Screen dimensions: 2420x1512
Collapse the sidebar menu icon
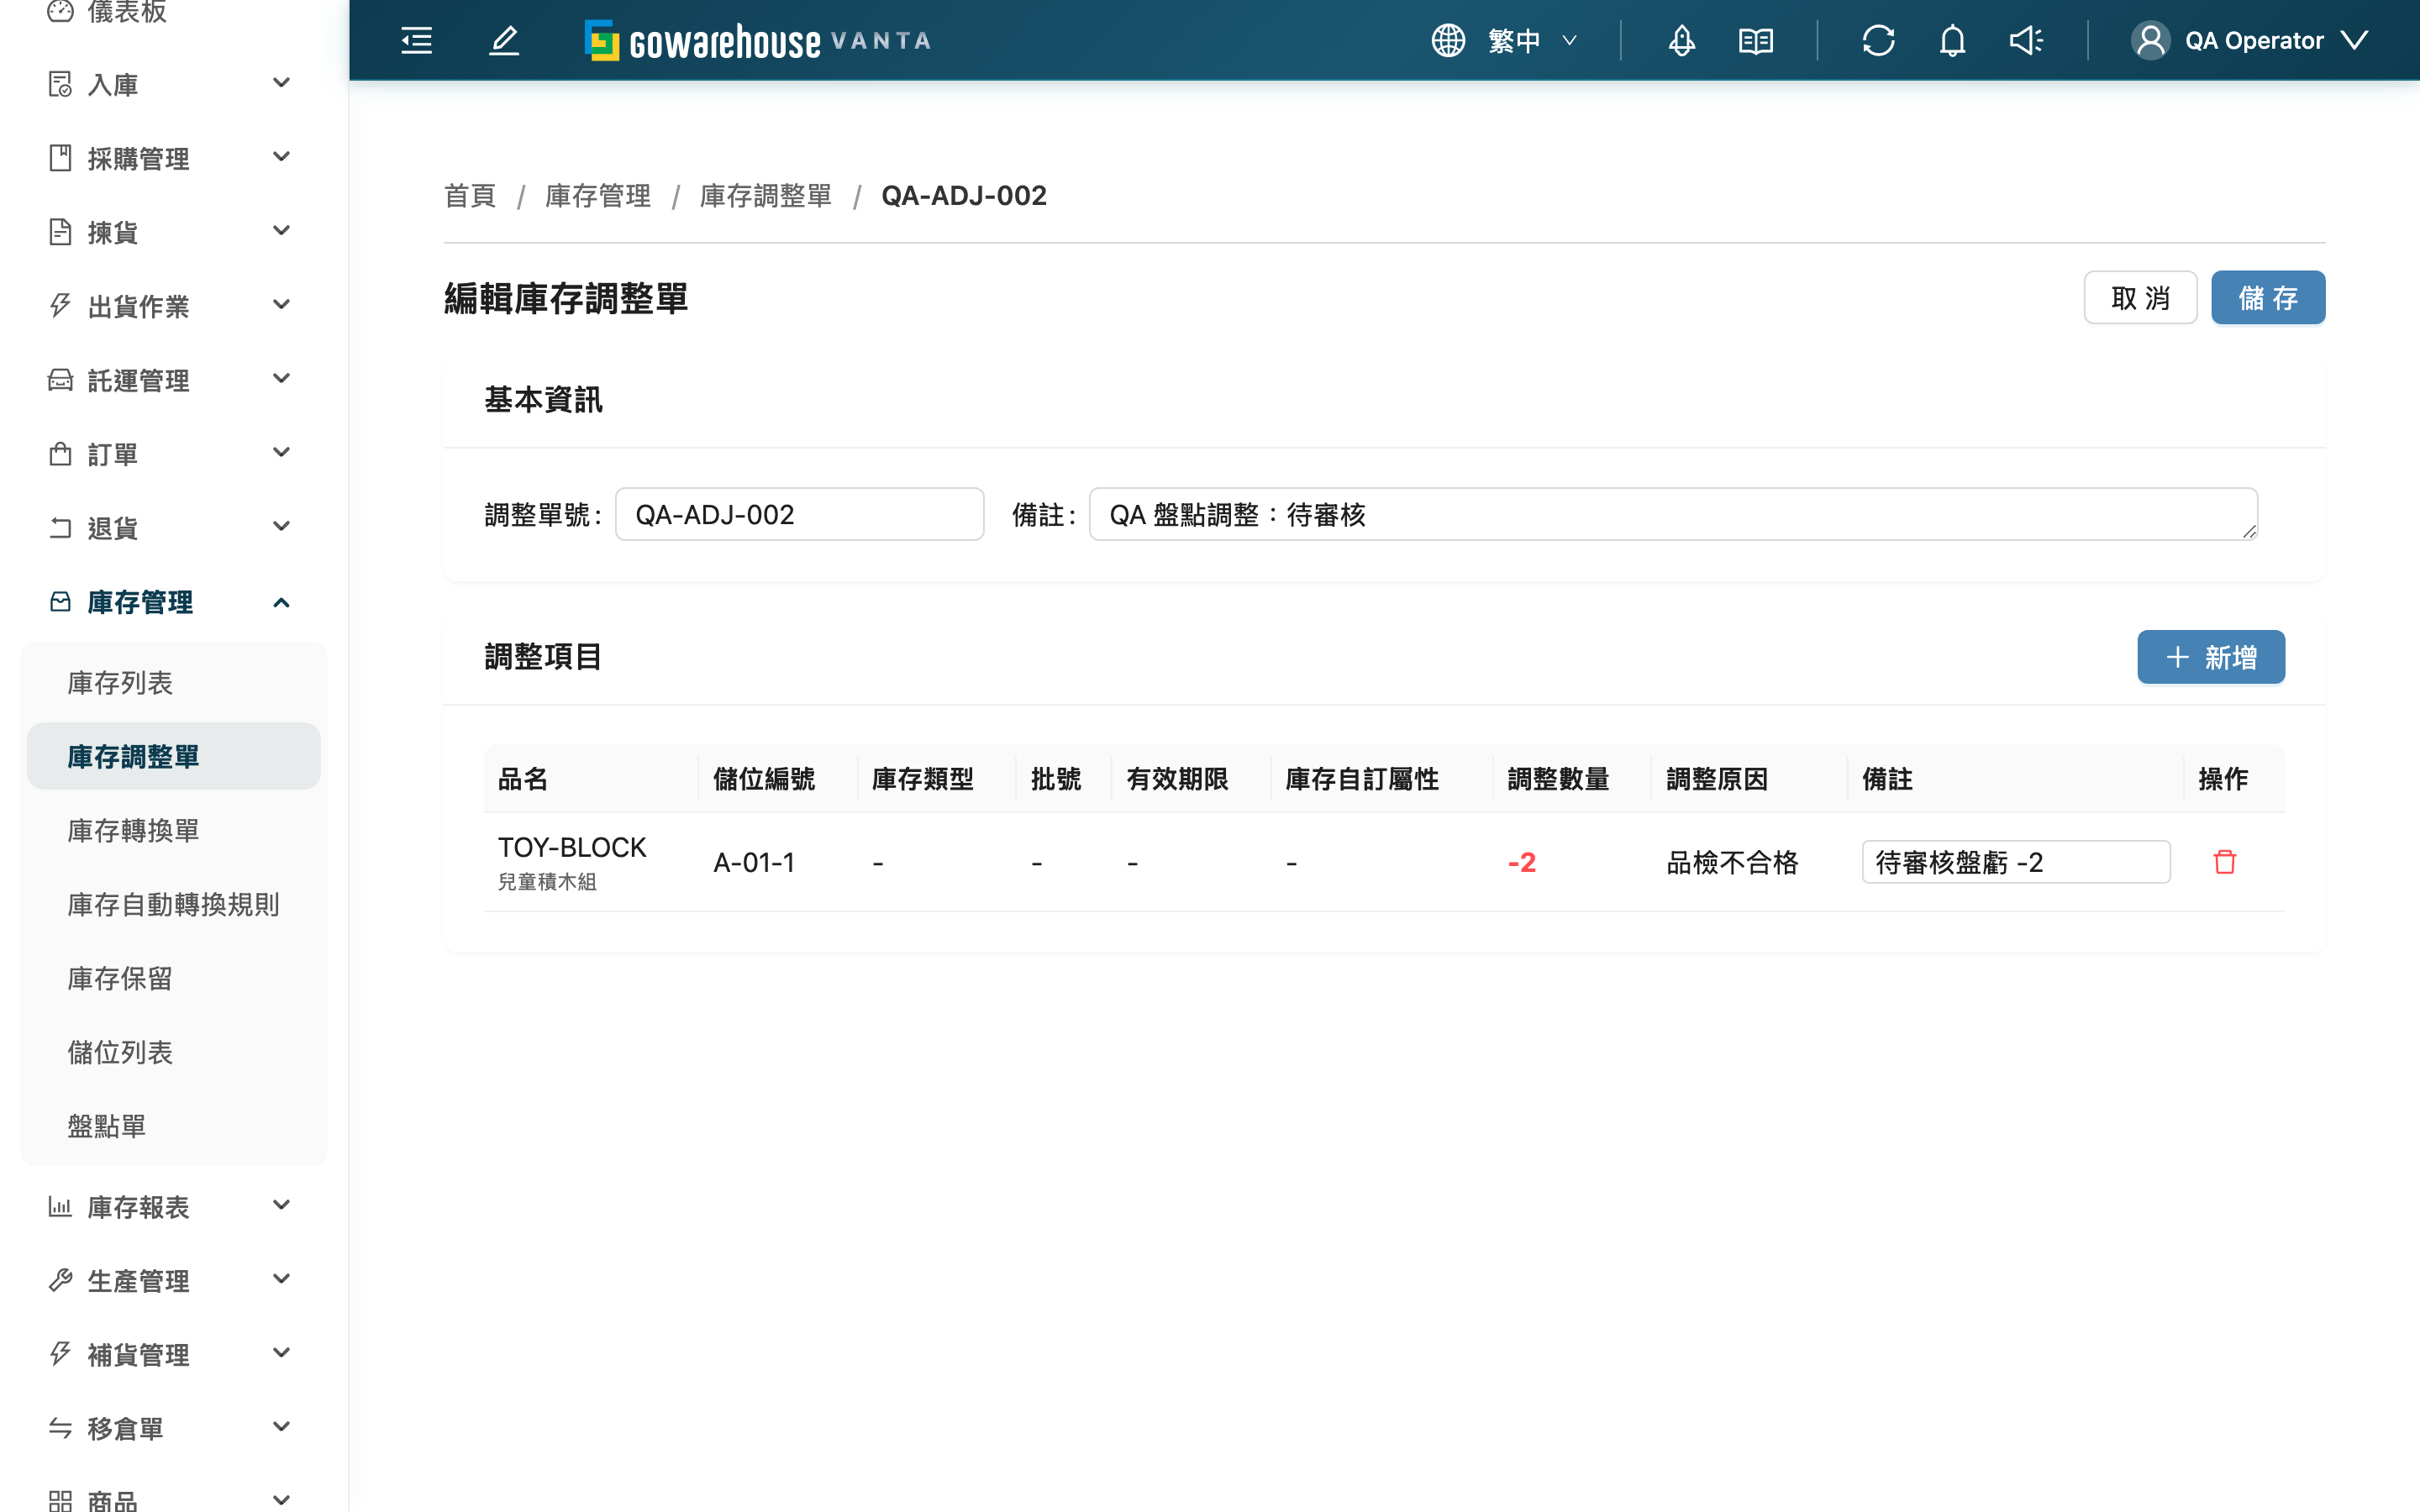[416, 40]
